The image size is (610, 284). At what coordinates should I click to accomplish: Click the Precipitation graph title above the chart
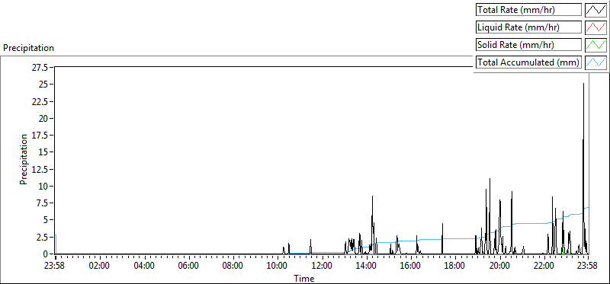(x=28, y=48)
